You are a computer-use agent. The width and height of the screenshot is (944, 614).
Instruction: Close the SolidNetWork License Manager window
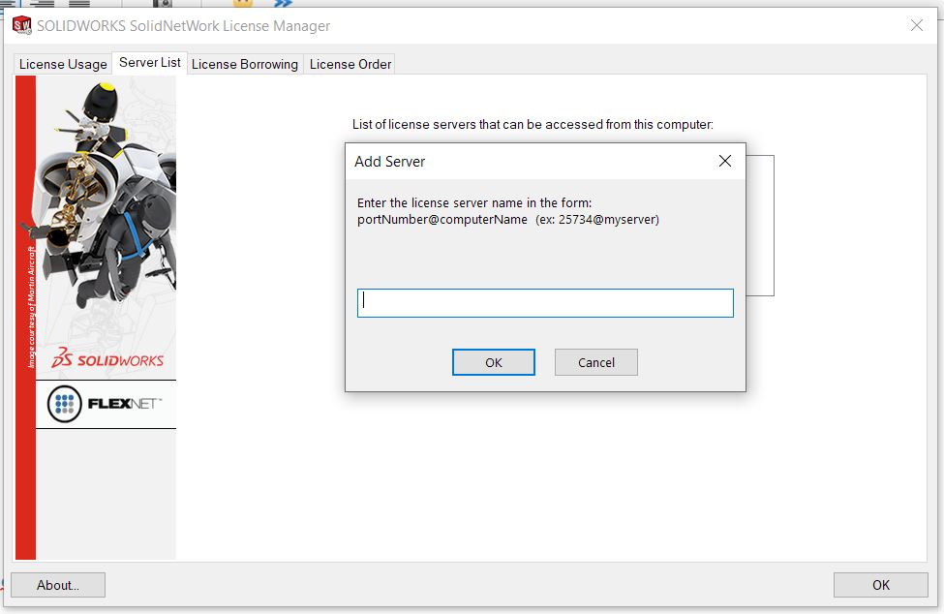tap(916, 25)
